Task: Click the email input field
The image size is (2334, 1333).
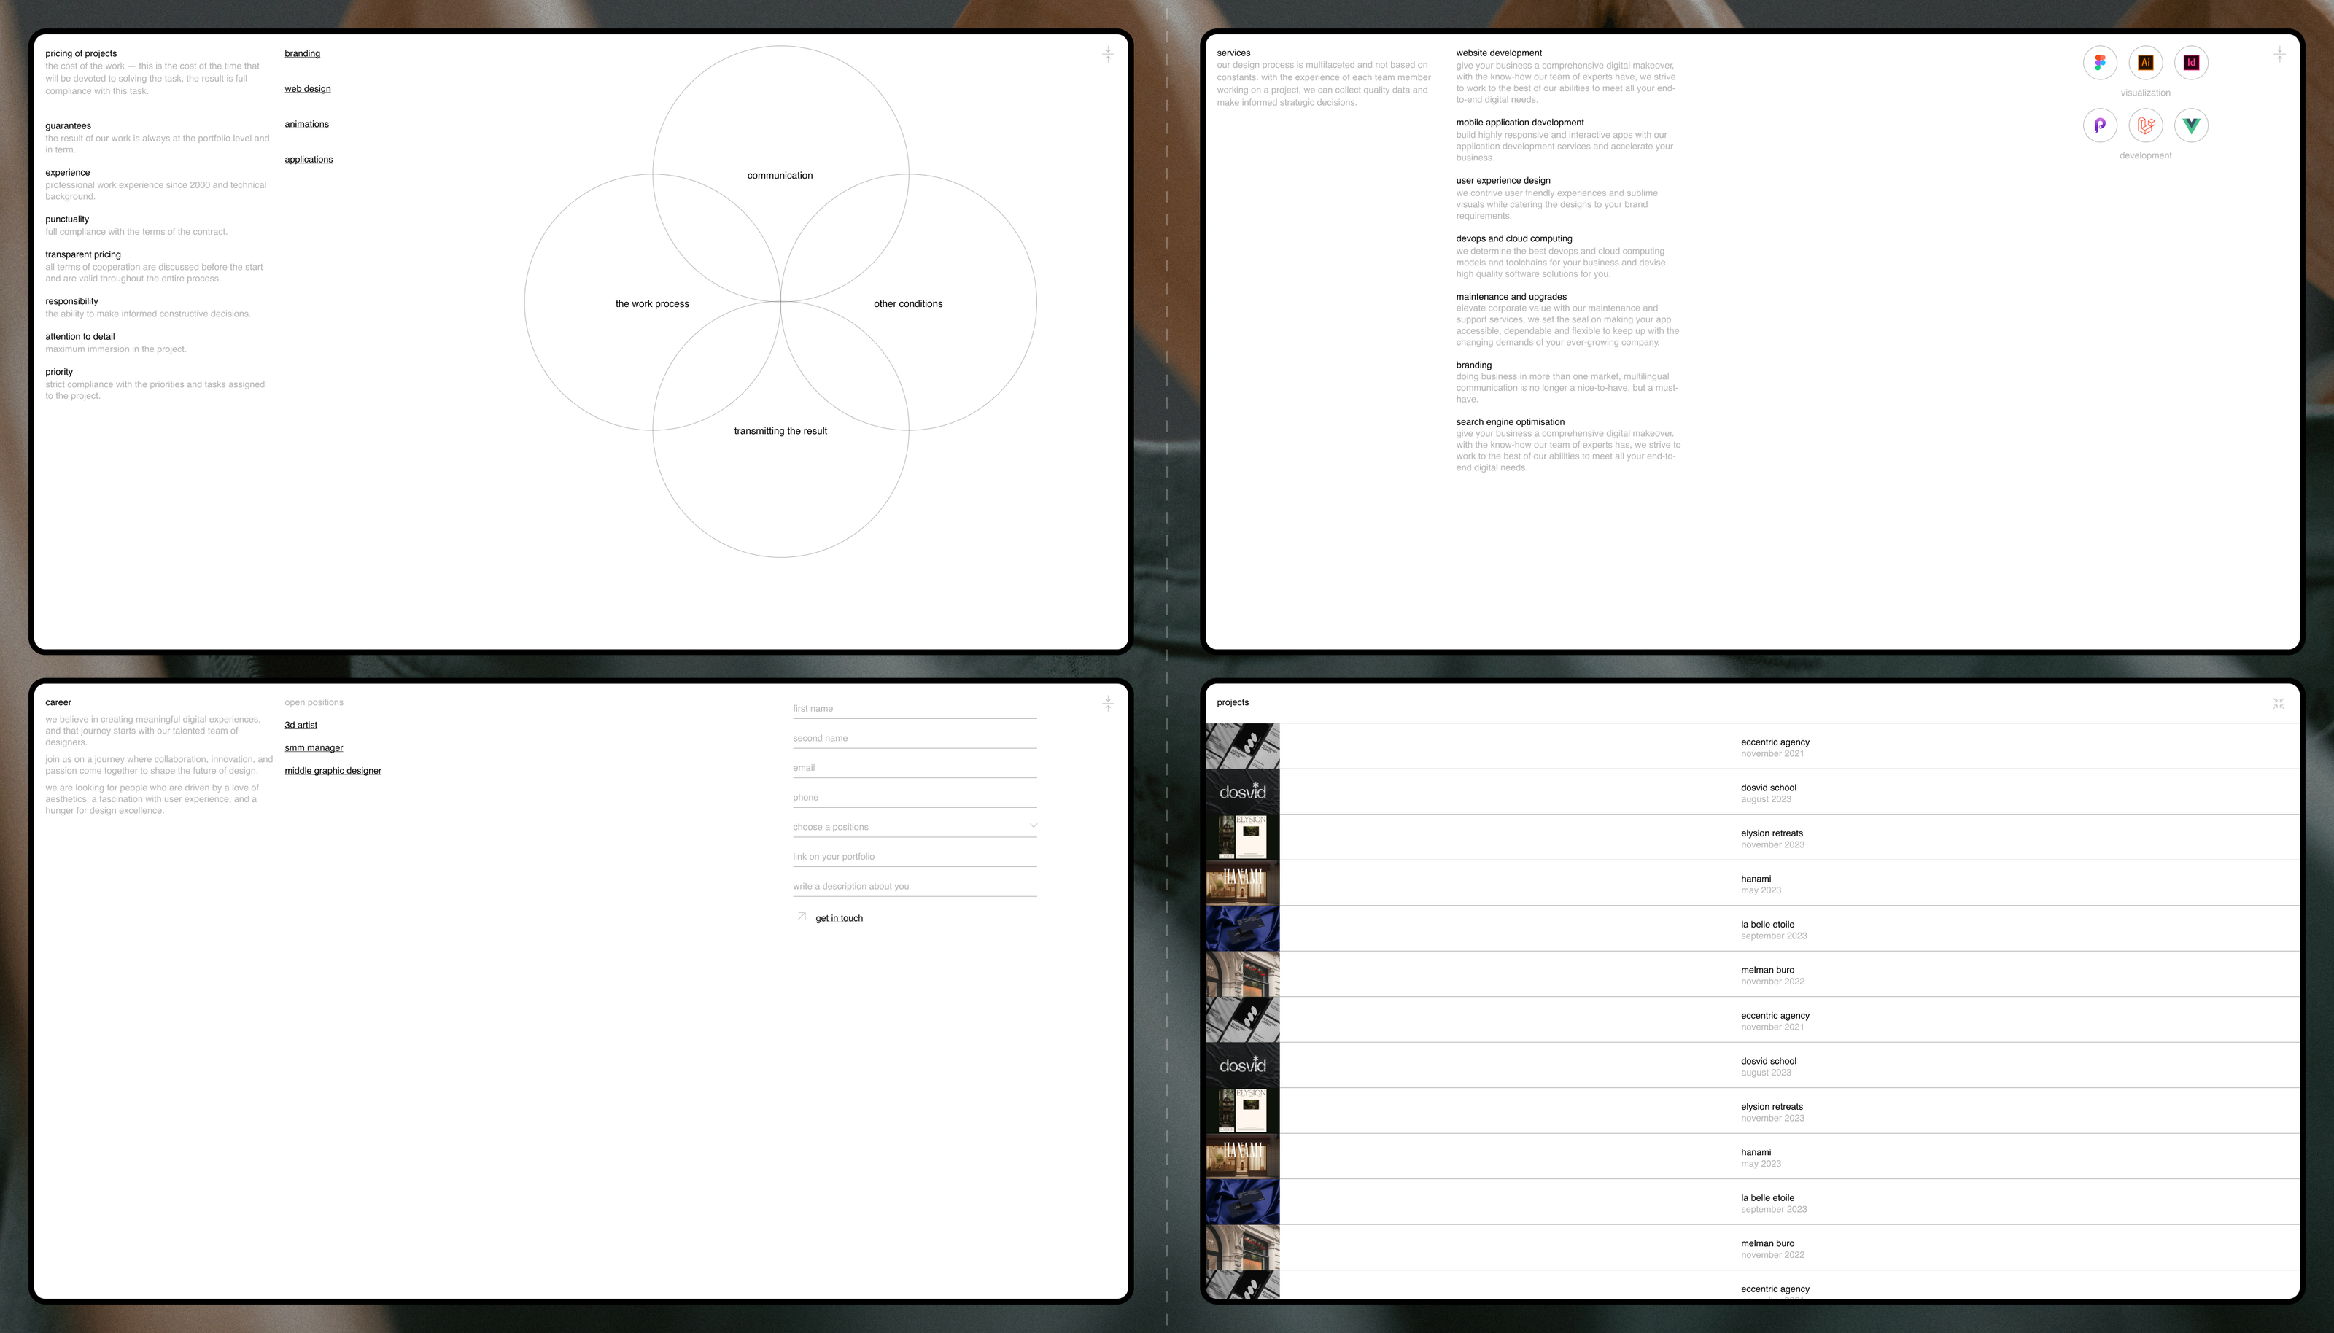Action: click(914, 767)
